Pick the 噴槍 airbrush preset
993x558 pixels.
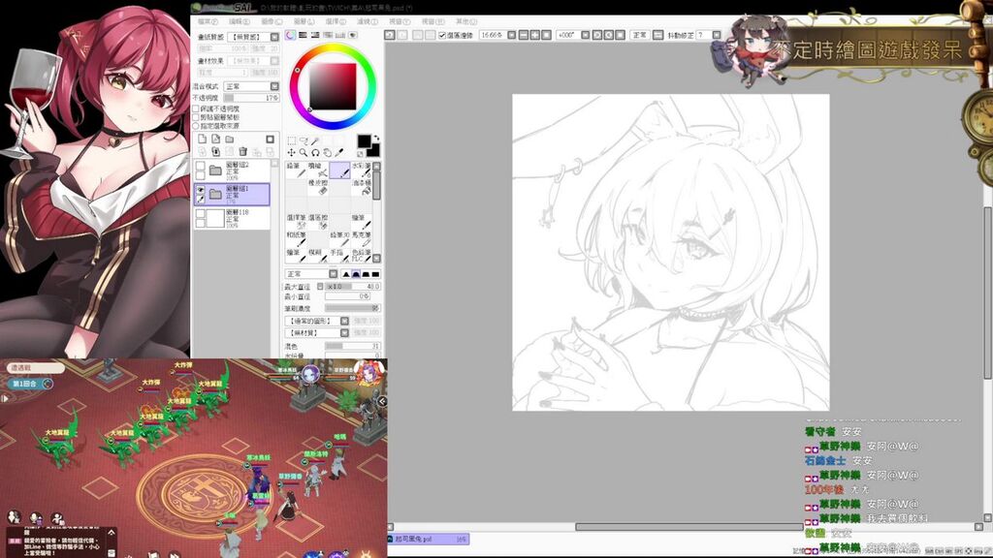tap(317, 170)
